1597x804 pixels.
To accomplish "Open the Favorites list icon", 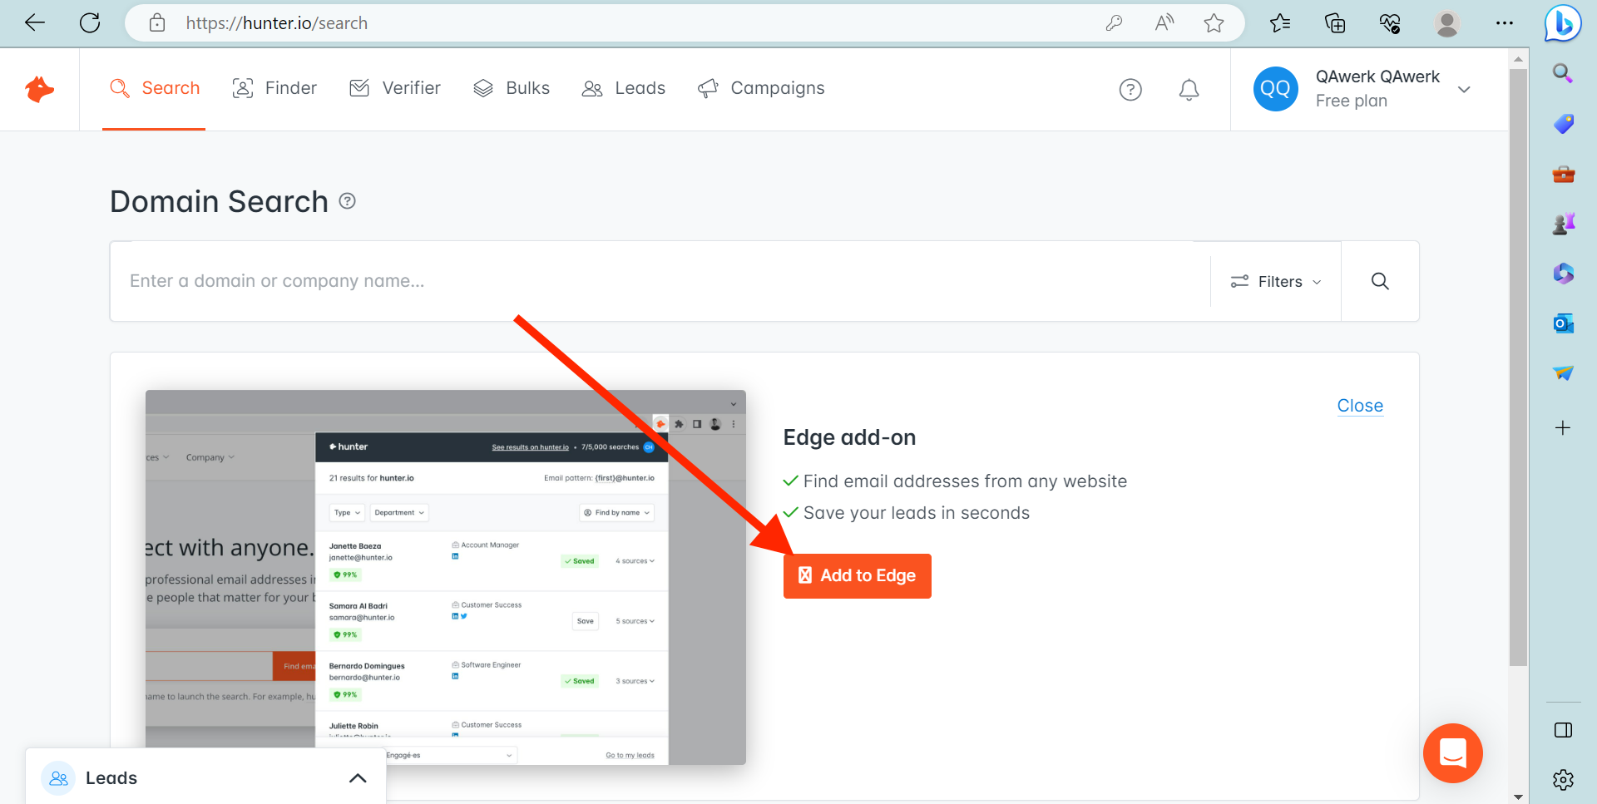I will click(x=1280, y=22).
